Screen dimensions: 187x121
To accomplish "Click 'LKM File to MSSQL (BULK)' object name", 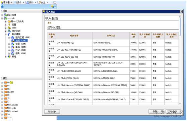I will (68, 78).
